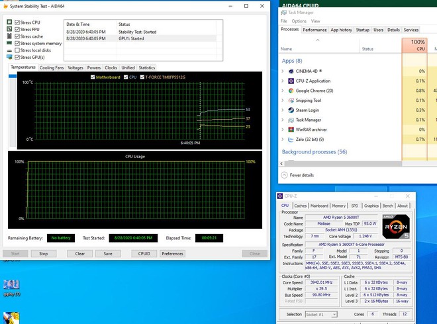Toggle the Stress CPU checkbox
The width and height of the screenshot is (437, 324).
(17, 22)
